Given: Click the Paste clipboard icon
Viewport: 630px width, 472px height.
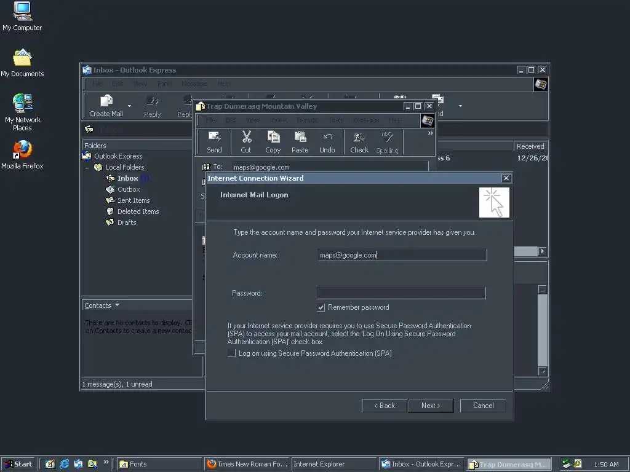Looking at the screenshot, I should point(300,142).
